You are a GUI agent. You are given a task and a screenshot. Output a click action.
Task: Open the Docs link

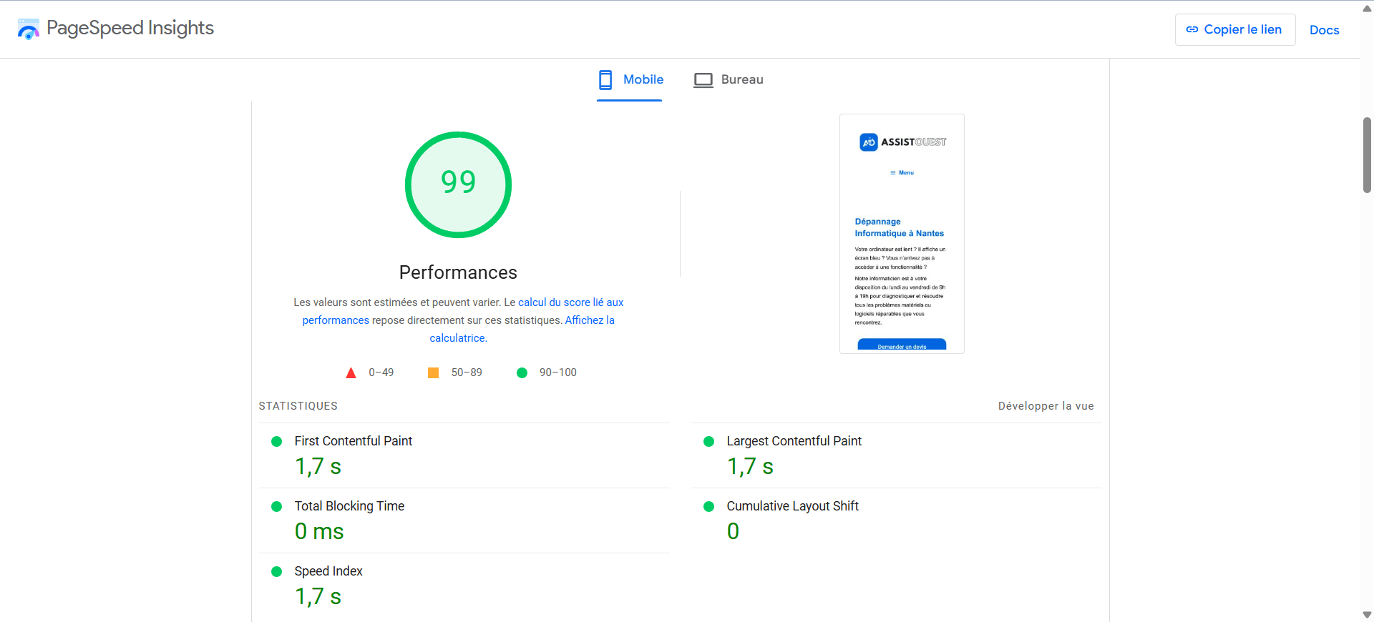click(x=1324, y=30)
